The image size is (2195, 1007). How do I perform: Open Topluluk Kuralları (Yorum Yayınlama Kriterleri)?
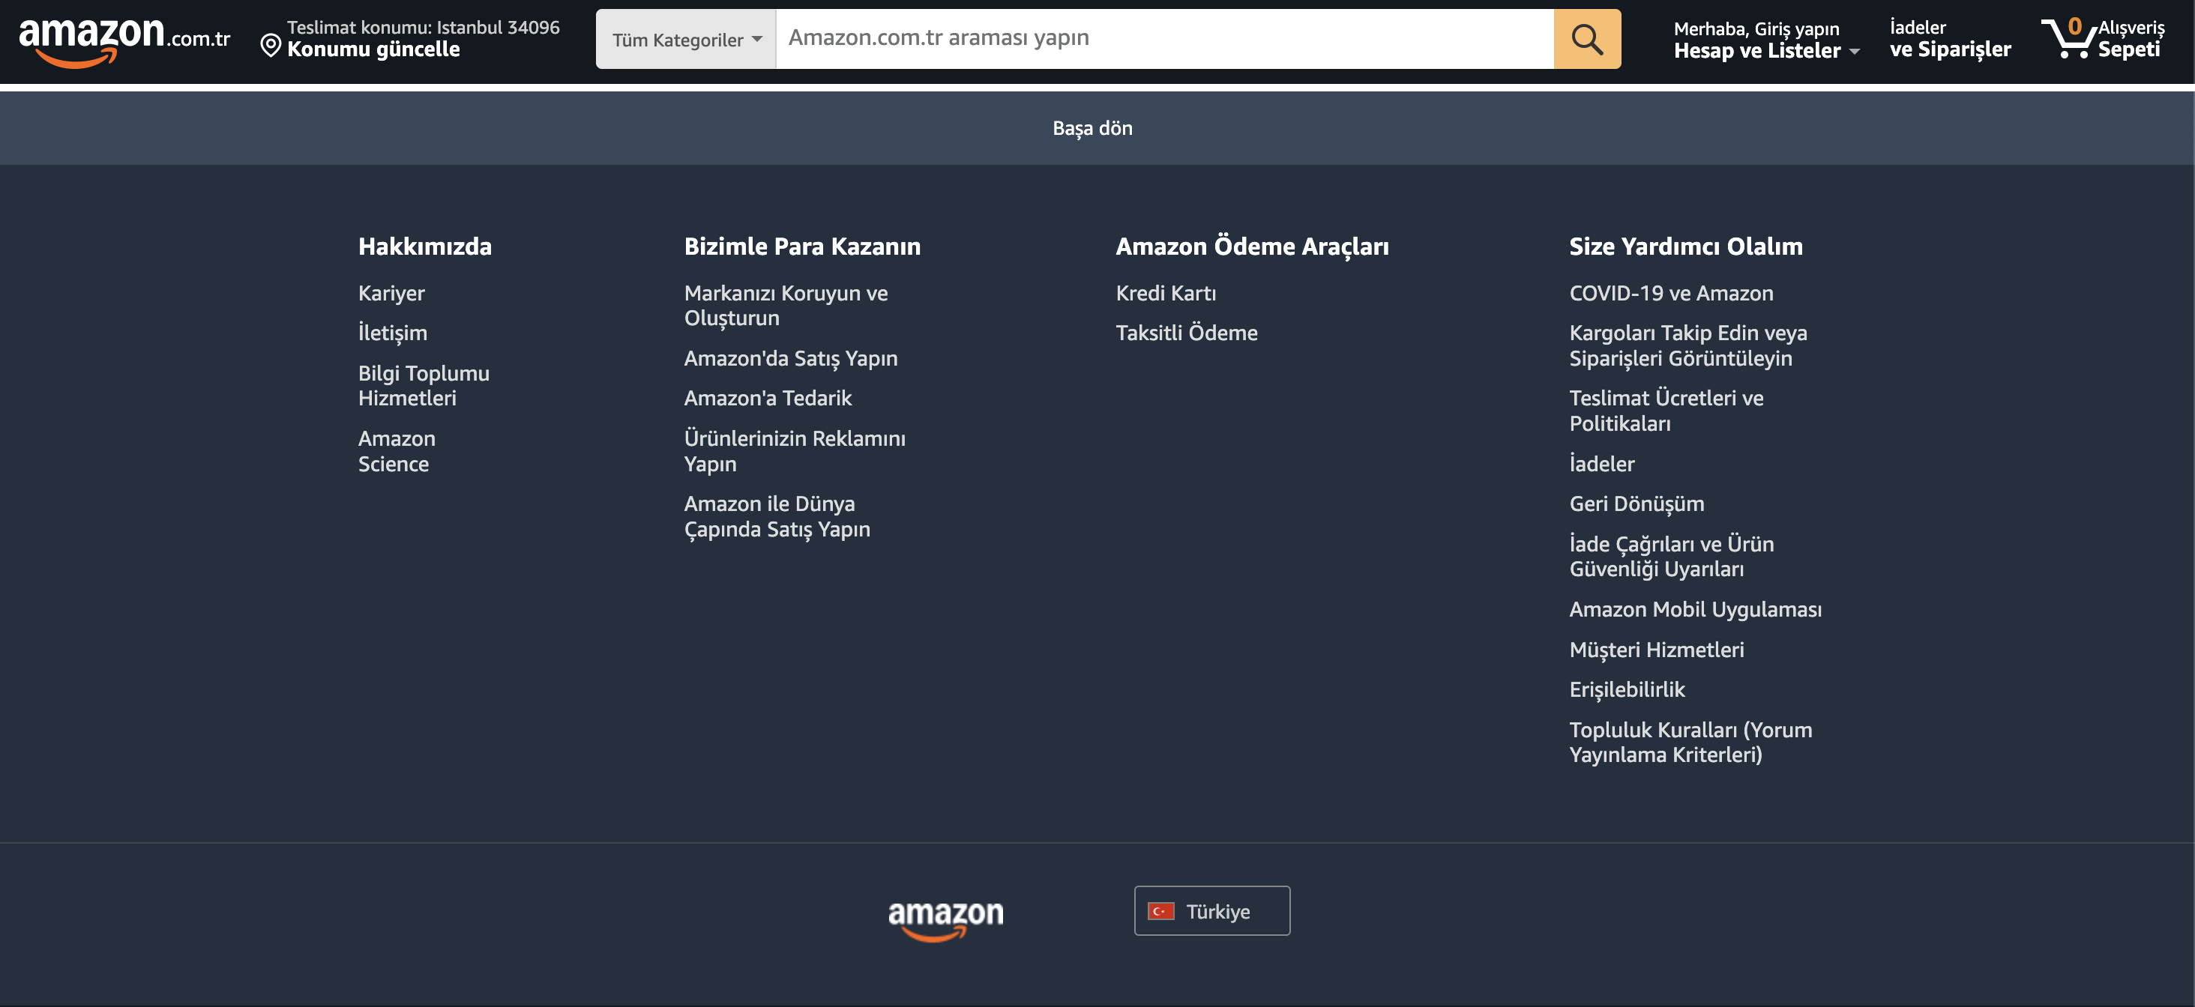point(1690,742)
